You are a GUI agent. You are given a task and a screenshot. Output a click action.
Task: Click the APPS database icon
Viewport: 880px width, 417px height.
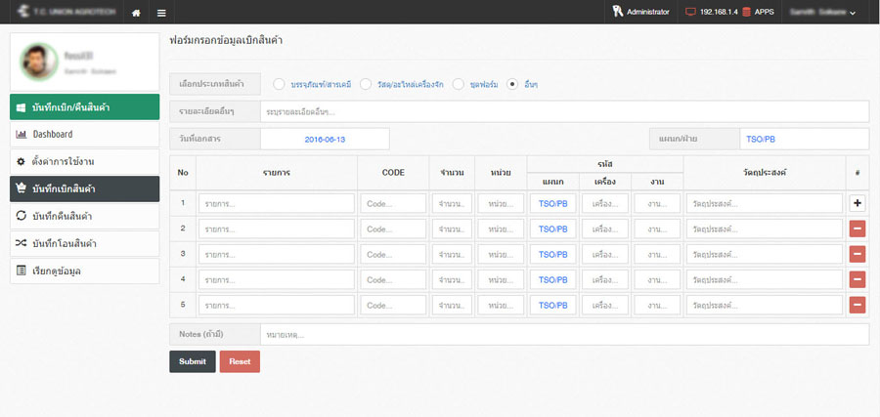(x=746, y=12)
